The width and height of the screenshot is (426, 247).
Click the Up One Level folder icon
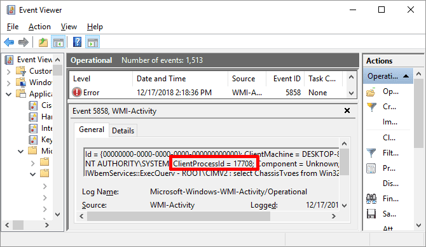43,43
